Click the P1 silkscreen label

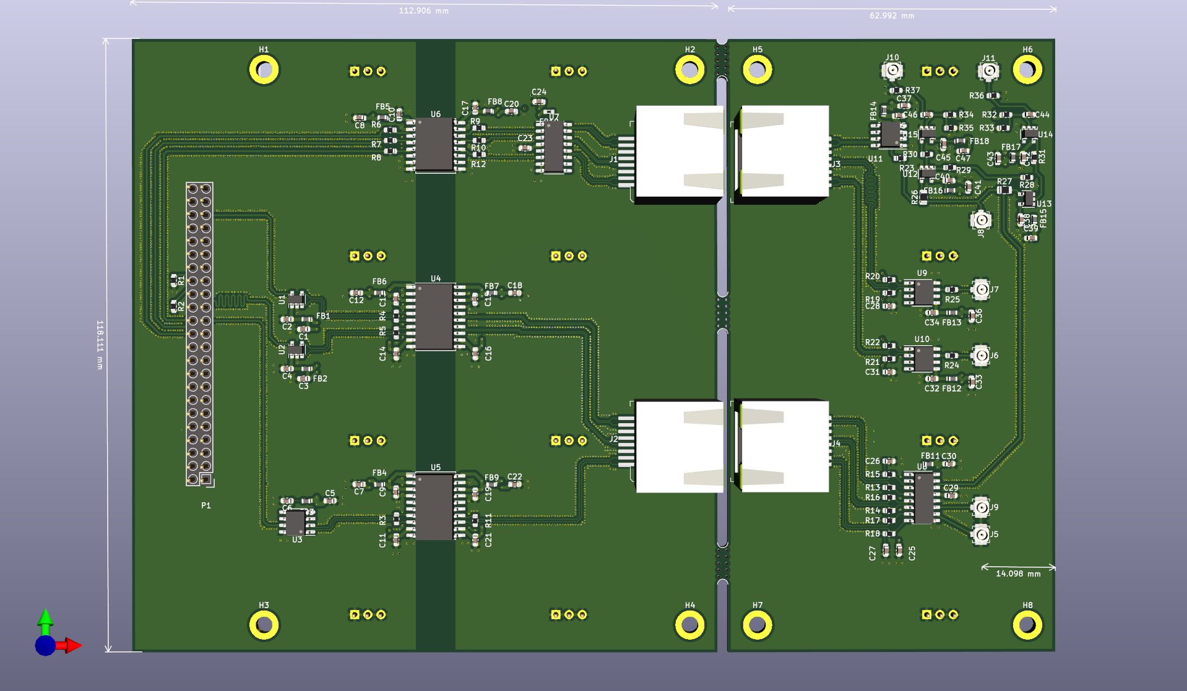tap(206, 505)
